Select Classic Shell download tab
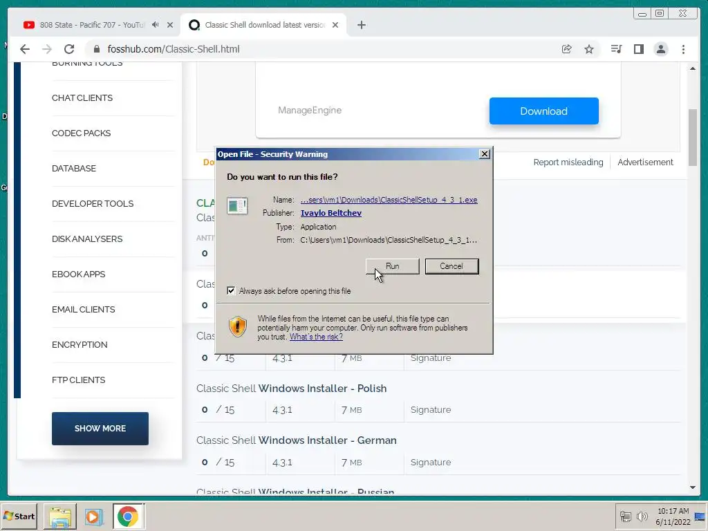Image resolution: width=708 pixels, height=531 pixels. click(263, 25)
